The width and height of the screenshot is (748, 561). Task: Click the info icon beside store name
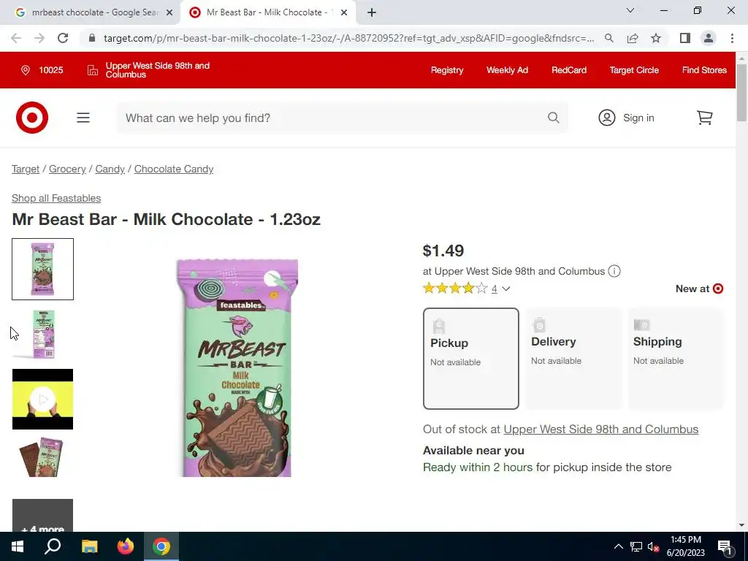[614, 271]
